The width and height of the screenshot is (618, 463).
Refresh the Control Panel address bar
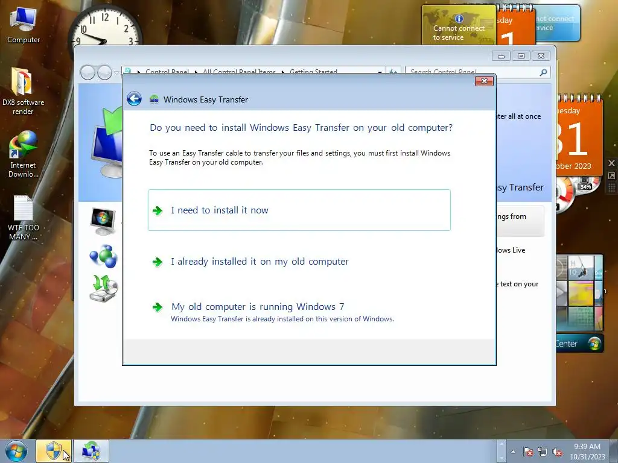point(393,72)
